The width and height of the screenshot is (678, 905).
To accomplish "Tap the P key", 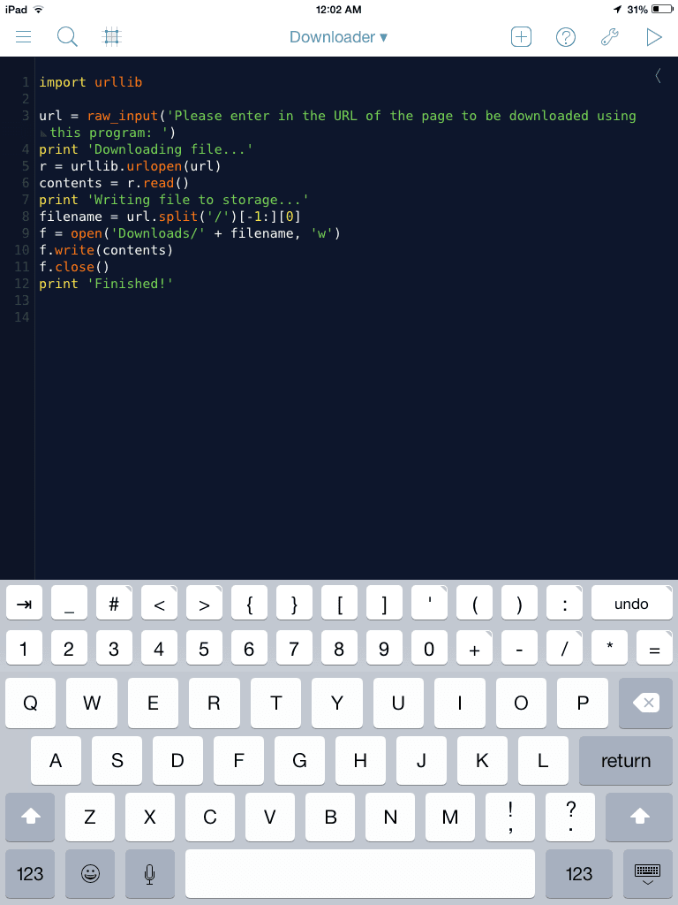I will point(583,703).
